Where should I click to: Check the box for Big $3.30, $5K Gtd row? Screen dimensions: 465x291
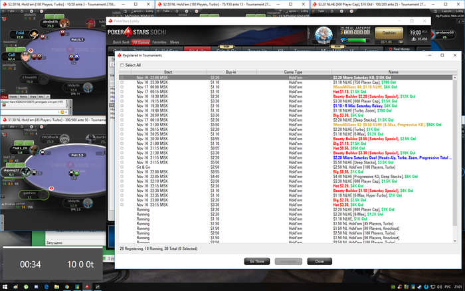122,116
